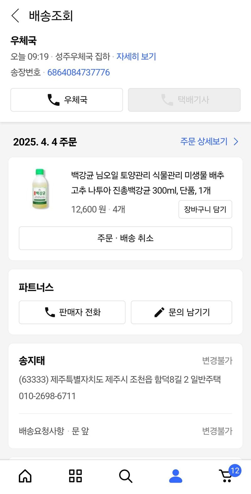Image resolution: width=251 pixels, height=494 pixels.
Task: Open the shopping cart icon
Action: (x=227, y=476)
